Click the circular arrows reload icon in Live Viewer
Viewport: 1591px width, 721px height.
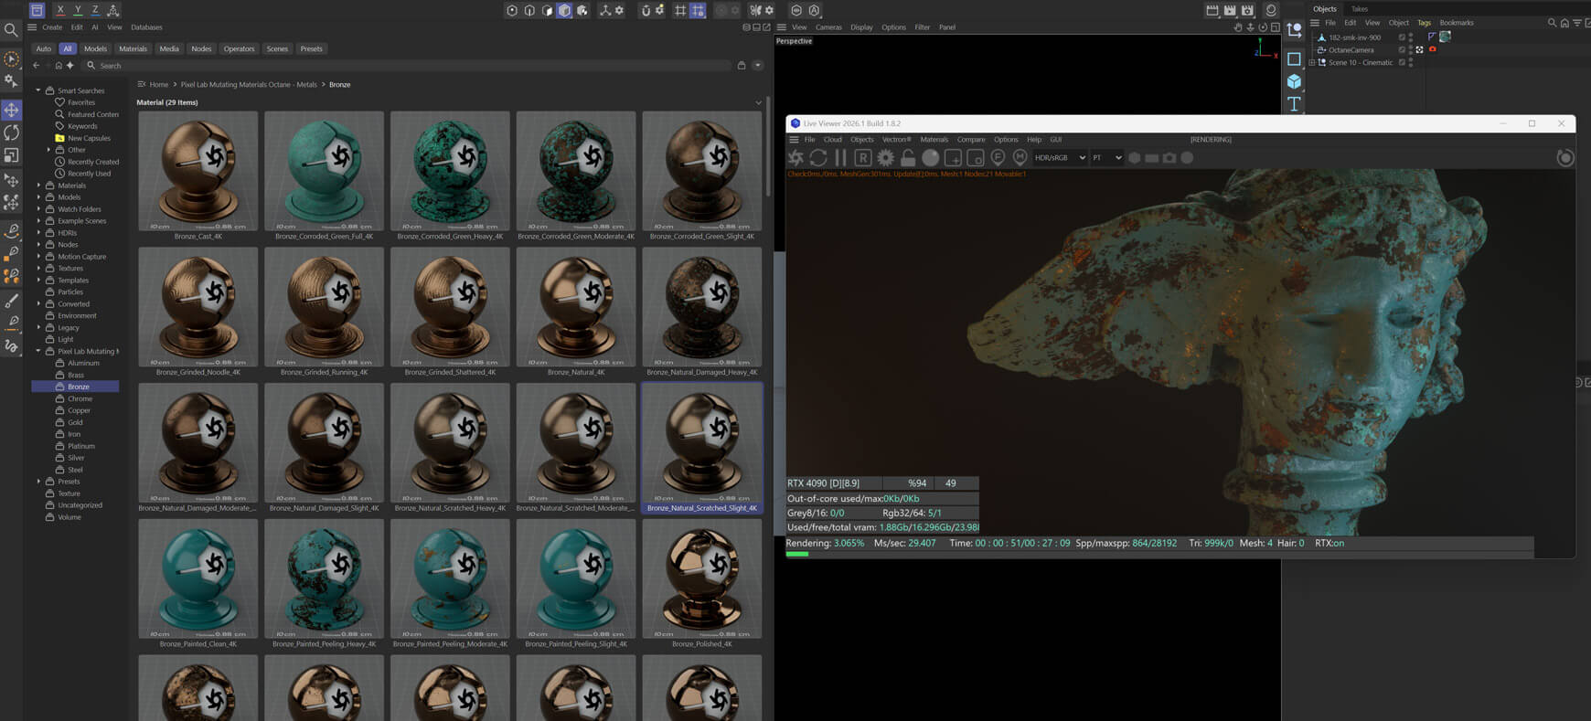tap(818, 157)
